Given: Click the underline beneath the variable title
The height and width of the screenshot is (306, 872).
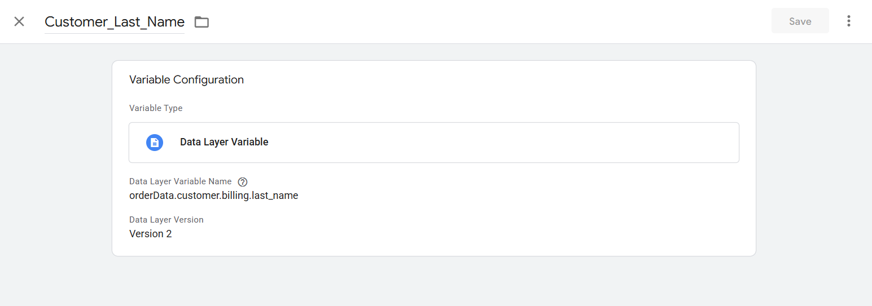Looking at the screenshot, I should point(115,33).
